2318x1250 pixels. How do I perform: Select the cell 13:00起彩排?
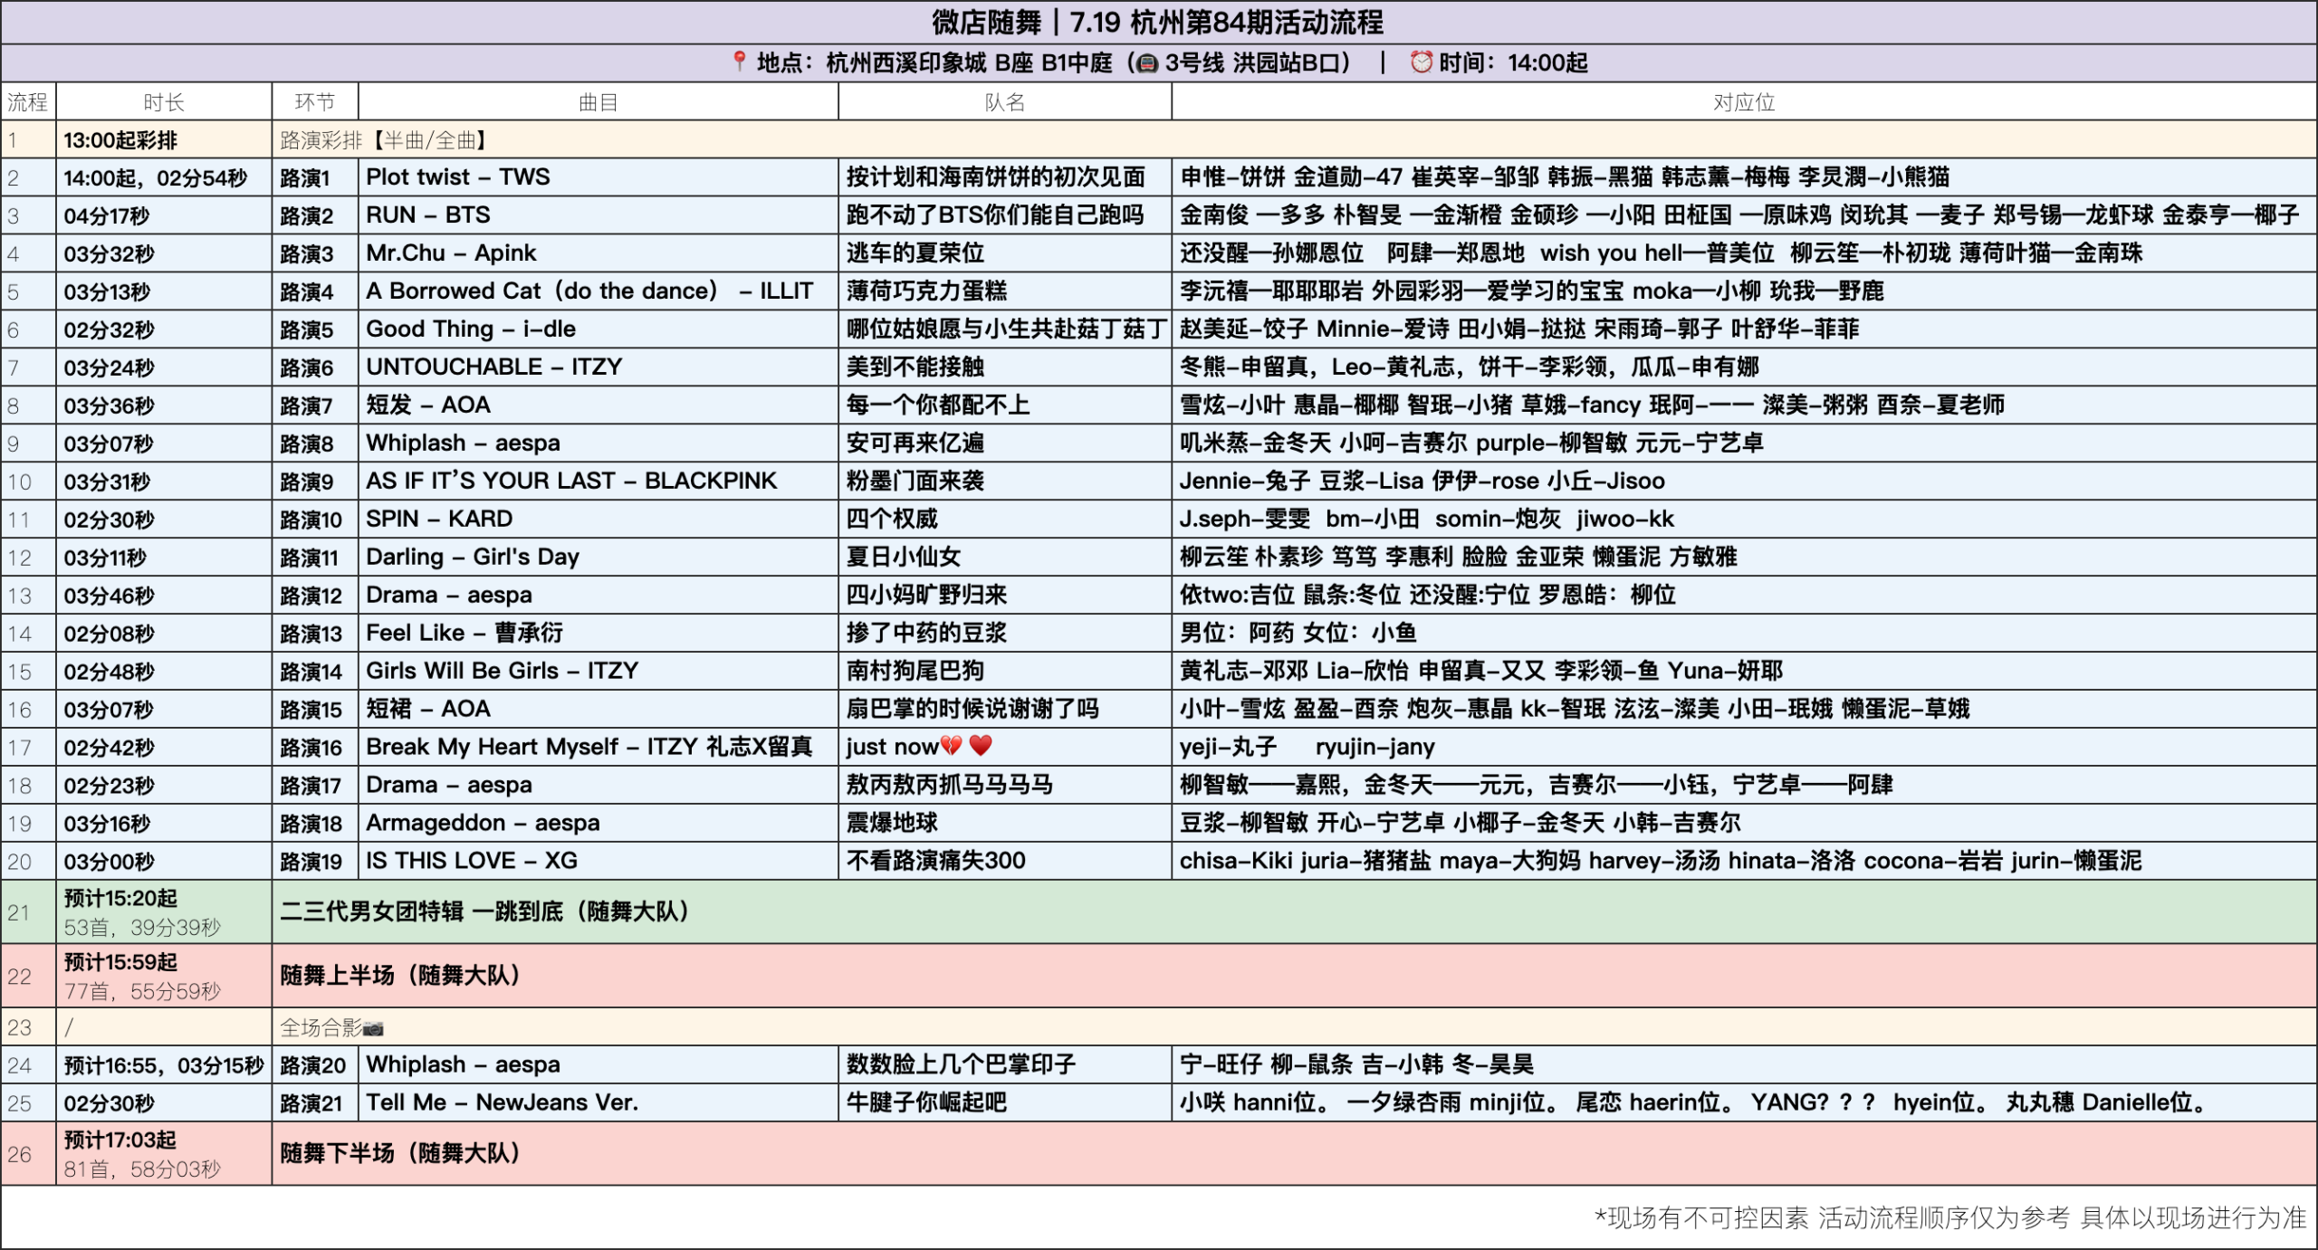pyautogui.click(x=164, y=139)
